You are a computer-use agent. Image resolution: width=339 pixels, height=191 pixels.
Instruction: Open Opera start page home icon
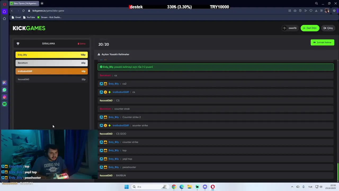click(4, 11)
